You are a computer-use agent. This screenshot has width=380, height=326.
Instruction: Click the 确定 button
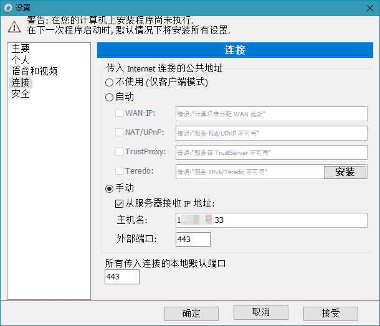[191, 312]
